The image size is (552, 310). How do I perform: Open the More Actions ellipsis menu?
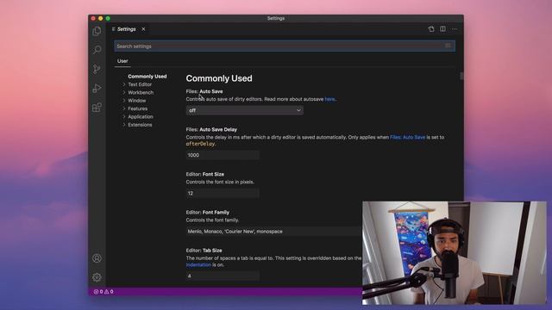click(455, 29)
